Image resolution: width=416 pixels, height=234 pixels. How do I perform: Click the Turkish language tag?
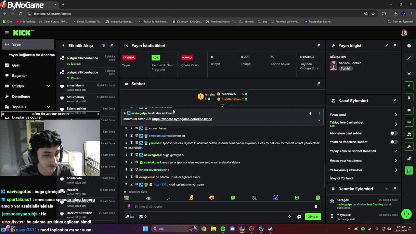tap(346, 69)
